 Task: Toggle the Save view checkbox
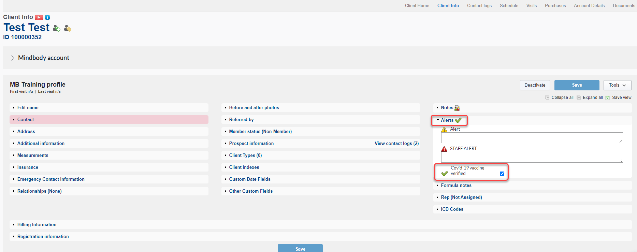(608, 98)
